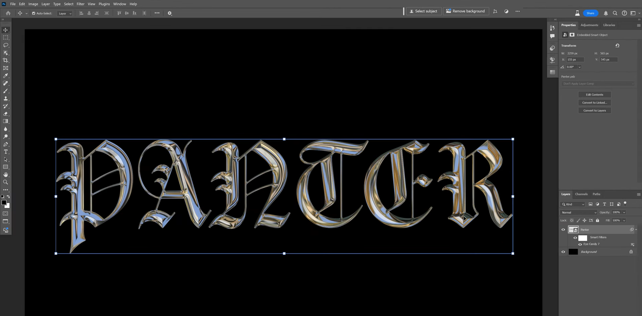Switch to the Channels tab
Viewport: 642px width, 316px height.
tap(581, 194)
